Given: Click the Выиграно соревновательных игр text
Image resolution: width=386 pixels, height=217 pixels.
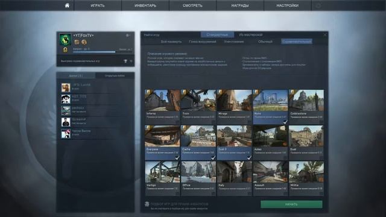Looking at the screenshot, I should click(80, 61).
